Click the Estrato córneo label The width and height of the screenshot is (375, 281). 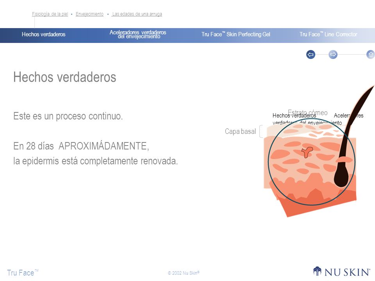(x=307, y=112)
